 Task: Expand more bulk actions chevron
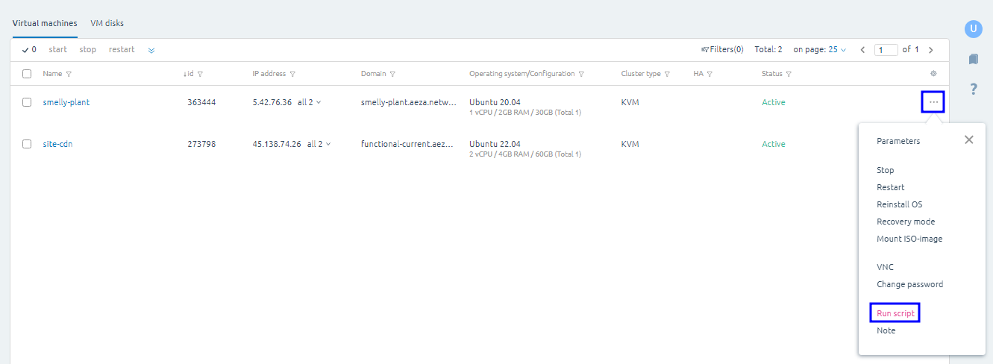point(151,50)
